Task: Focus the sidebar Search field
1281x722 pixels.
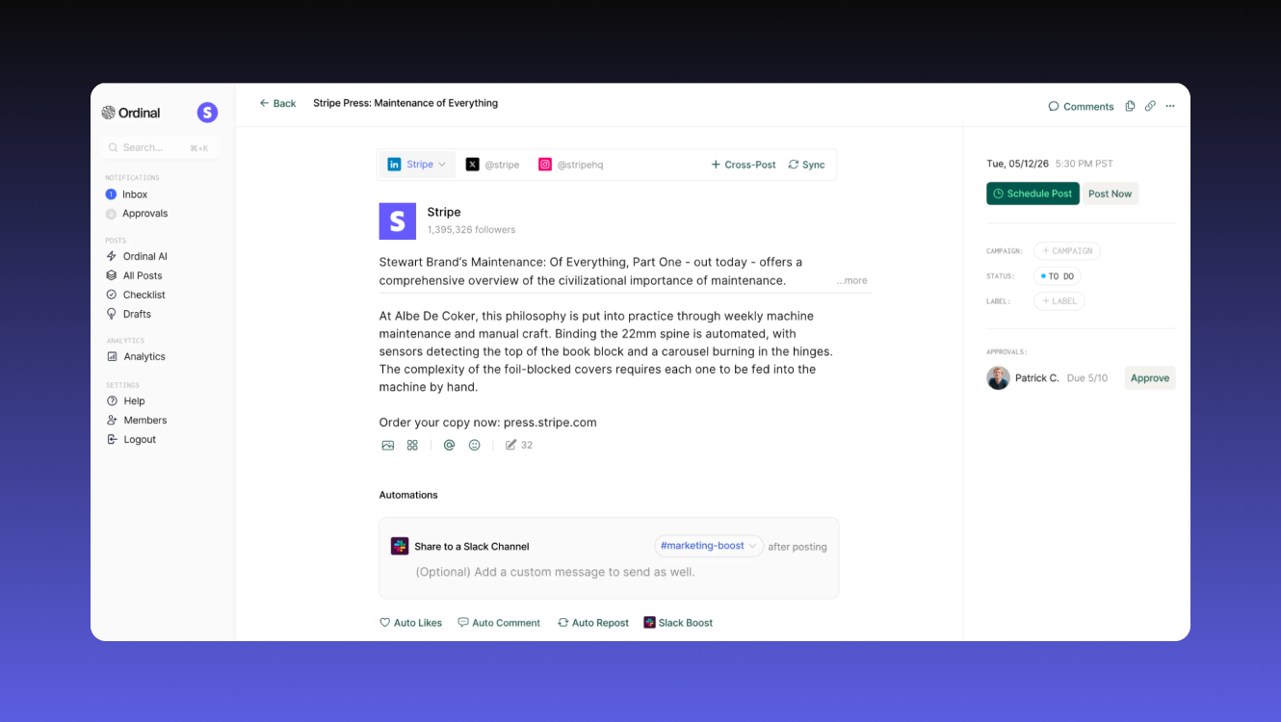Action: (160, 147)
